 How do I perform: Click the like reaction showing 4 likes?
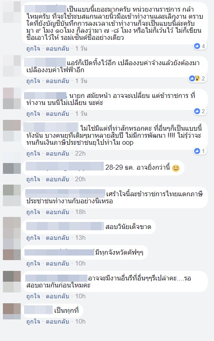[200, 46]
